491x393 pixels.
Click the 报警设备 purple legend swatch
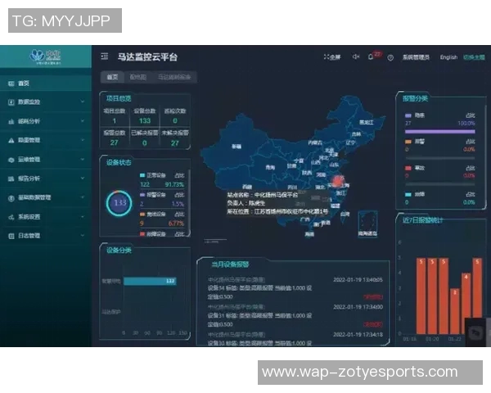pos(142,195)
